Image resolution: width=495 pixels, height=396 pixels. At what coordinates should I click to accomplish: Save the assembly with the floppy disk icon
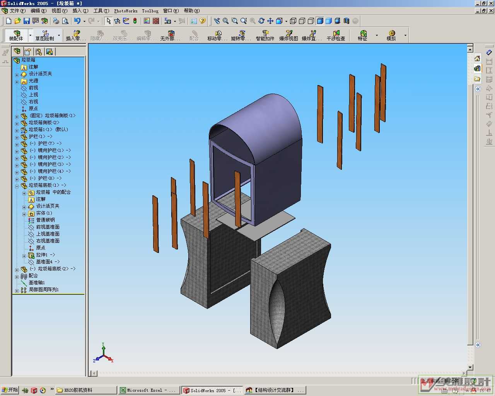26,21
